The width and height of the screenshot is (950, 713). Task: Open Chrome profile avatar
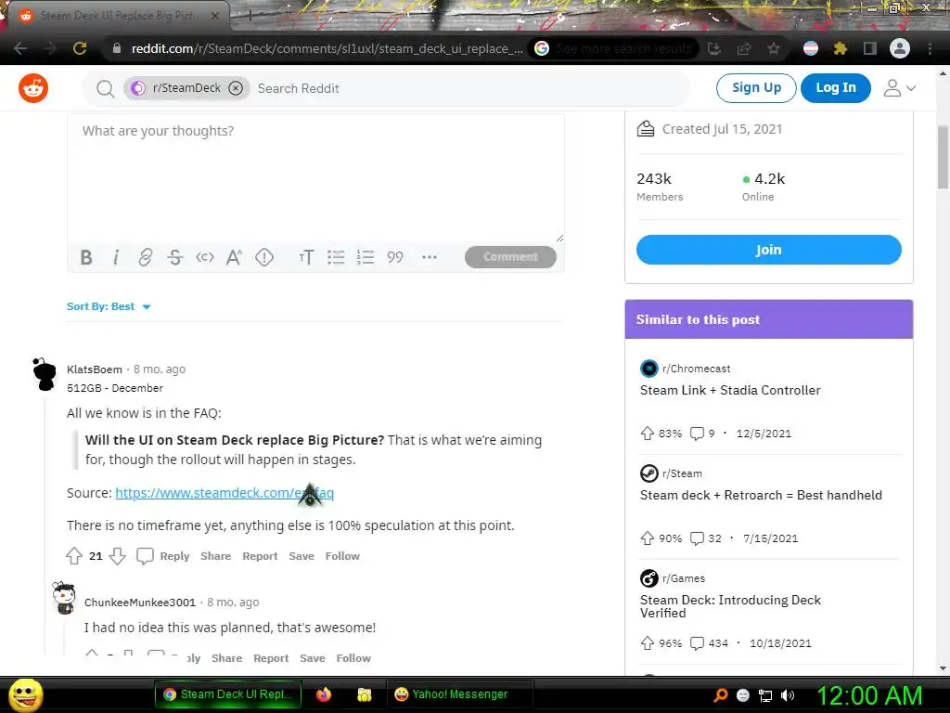(x=900, y=48)
